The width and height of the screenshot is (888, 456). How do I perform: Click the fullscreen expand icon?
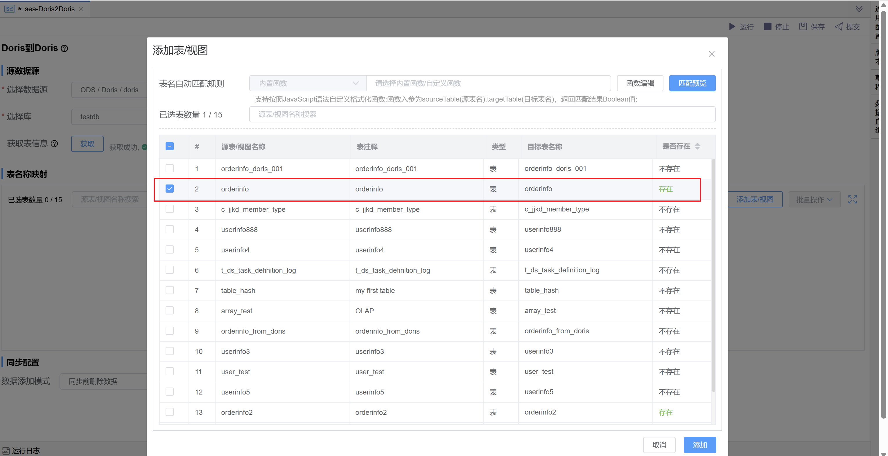pos(852,199)
